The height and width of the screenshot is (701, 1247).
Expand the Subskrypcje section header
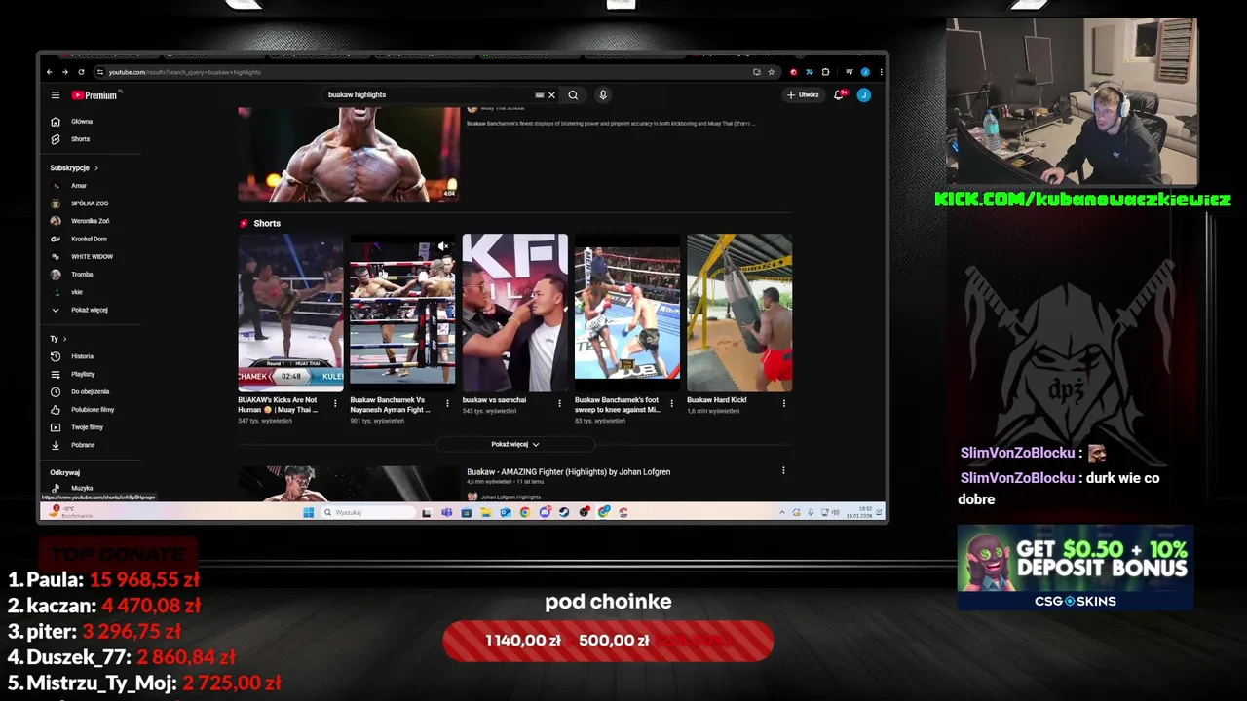pyautogui.click(x=74, y=168)
